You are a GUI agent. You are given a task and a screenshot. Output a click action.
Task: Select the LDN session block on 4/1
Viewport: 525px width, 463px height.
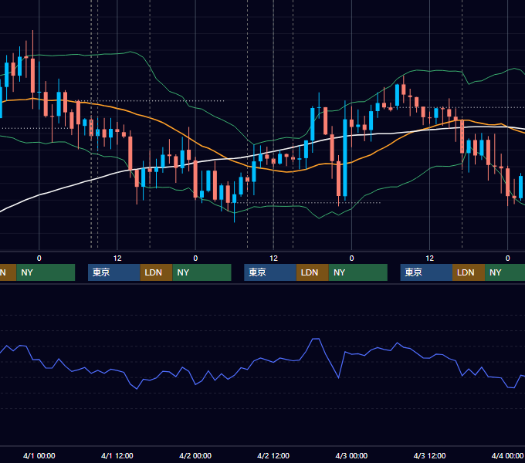(x=157, y=272)
